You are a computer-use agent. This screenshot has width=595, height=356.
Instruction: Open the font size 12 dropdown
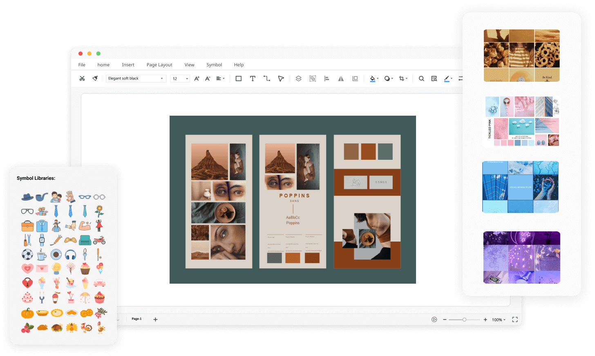tap(180, 78)
